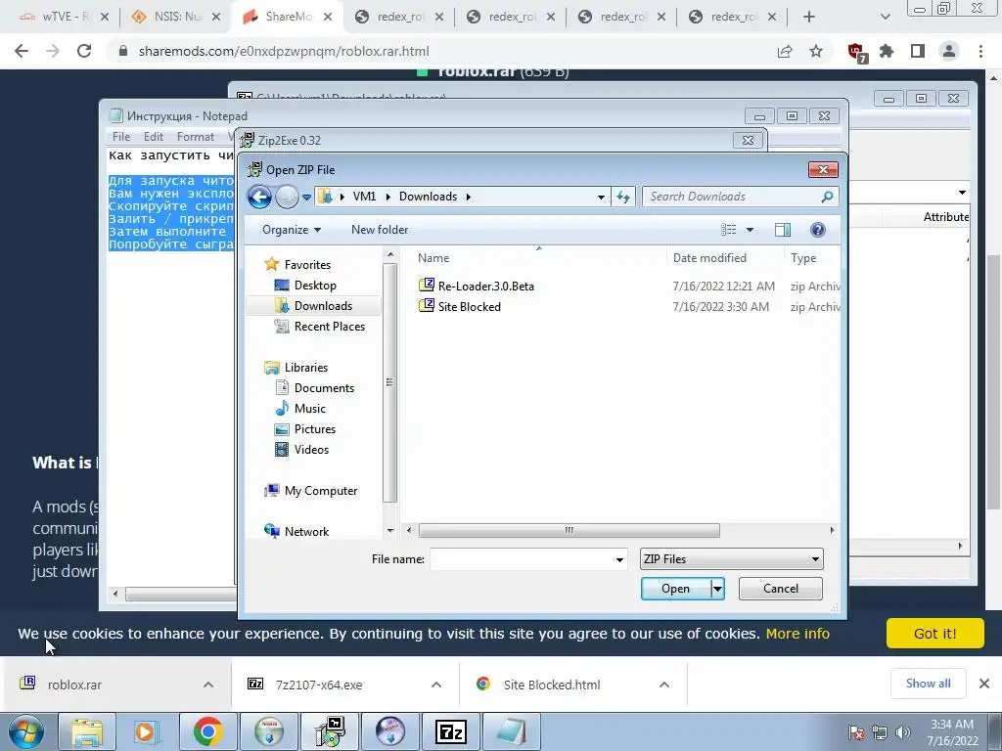The height and width of the screenshot is (751, 1002).
Task: Cancel the Open ZIP File dialog
Action: pos(780,589)
